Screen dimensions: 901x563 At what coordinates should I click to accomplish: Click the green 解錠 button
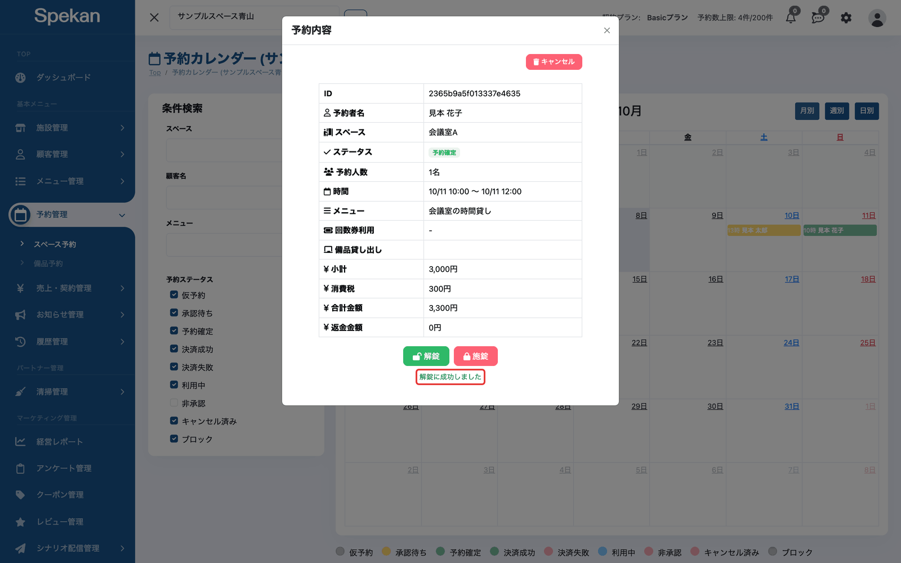point(426,356)
